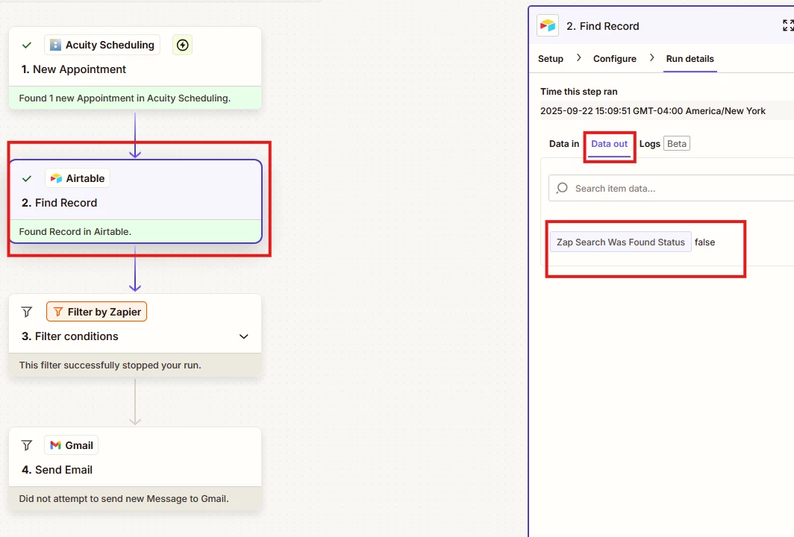
Task: Click the step run timestamp 2025-09-22 15:09:51
Action: (653, 111)
